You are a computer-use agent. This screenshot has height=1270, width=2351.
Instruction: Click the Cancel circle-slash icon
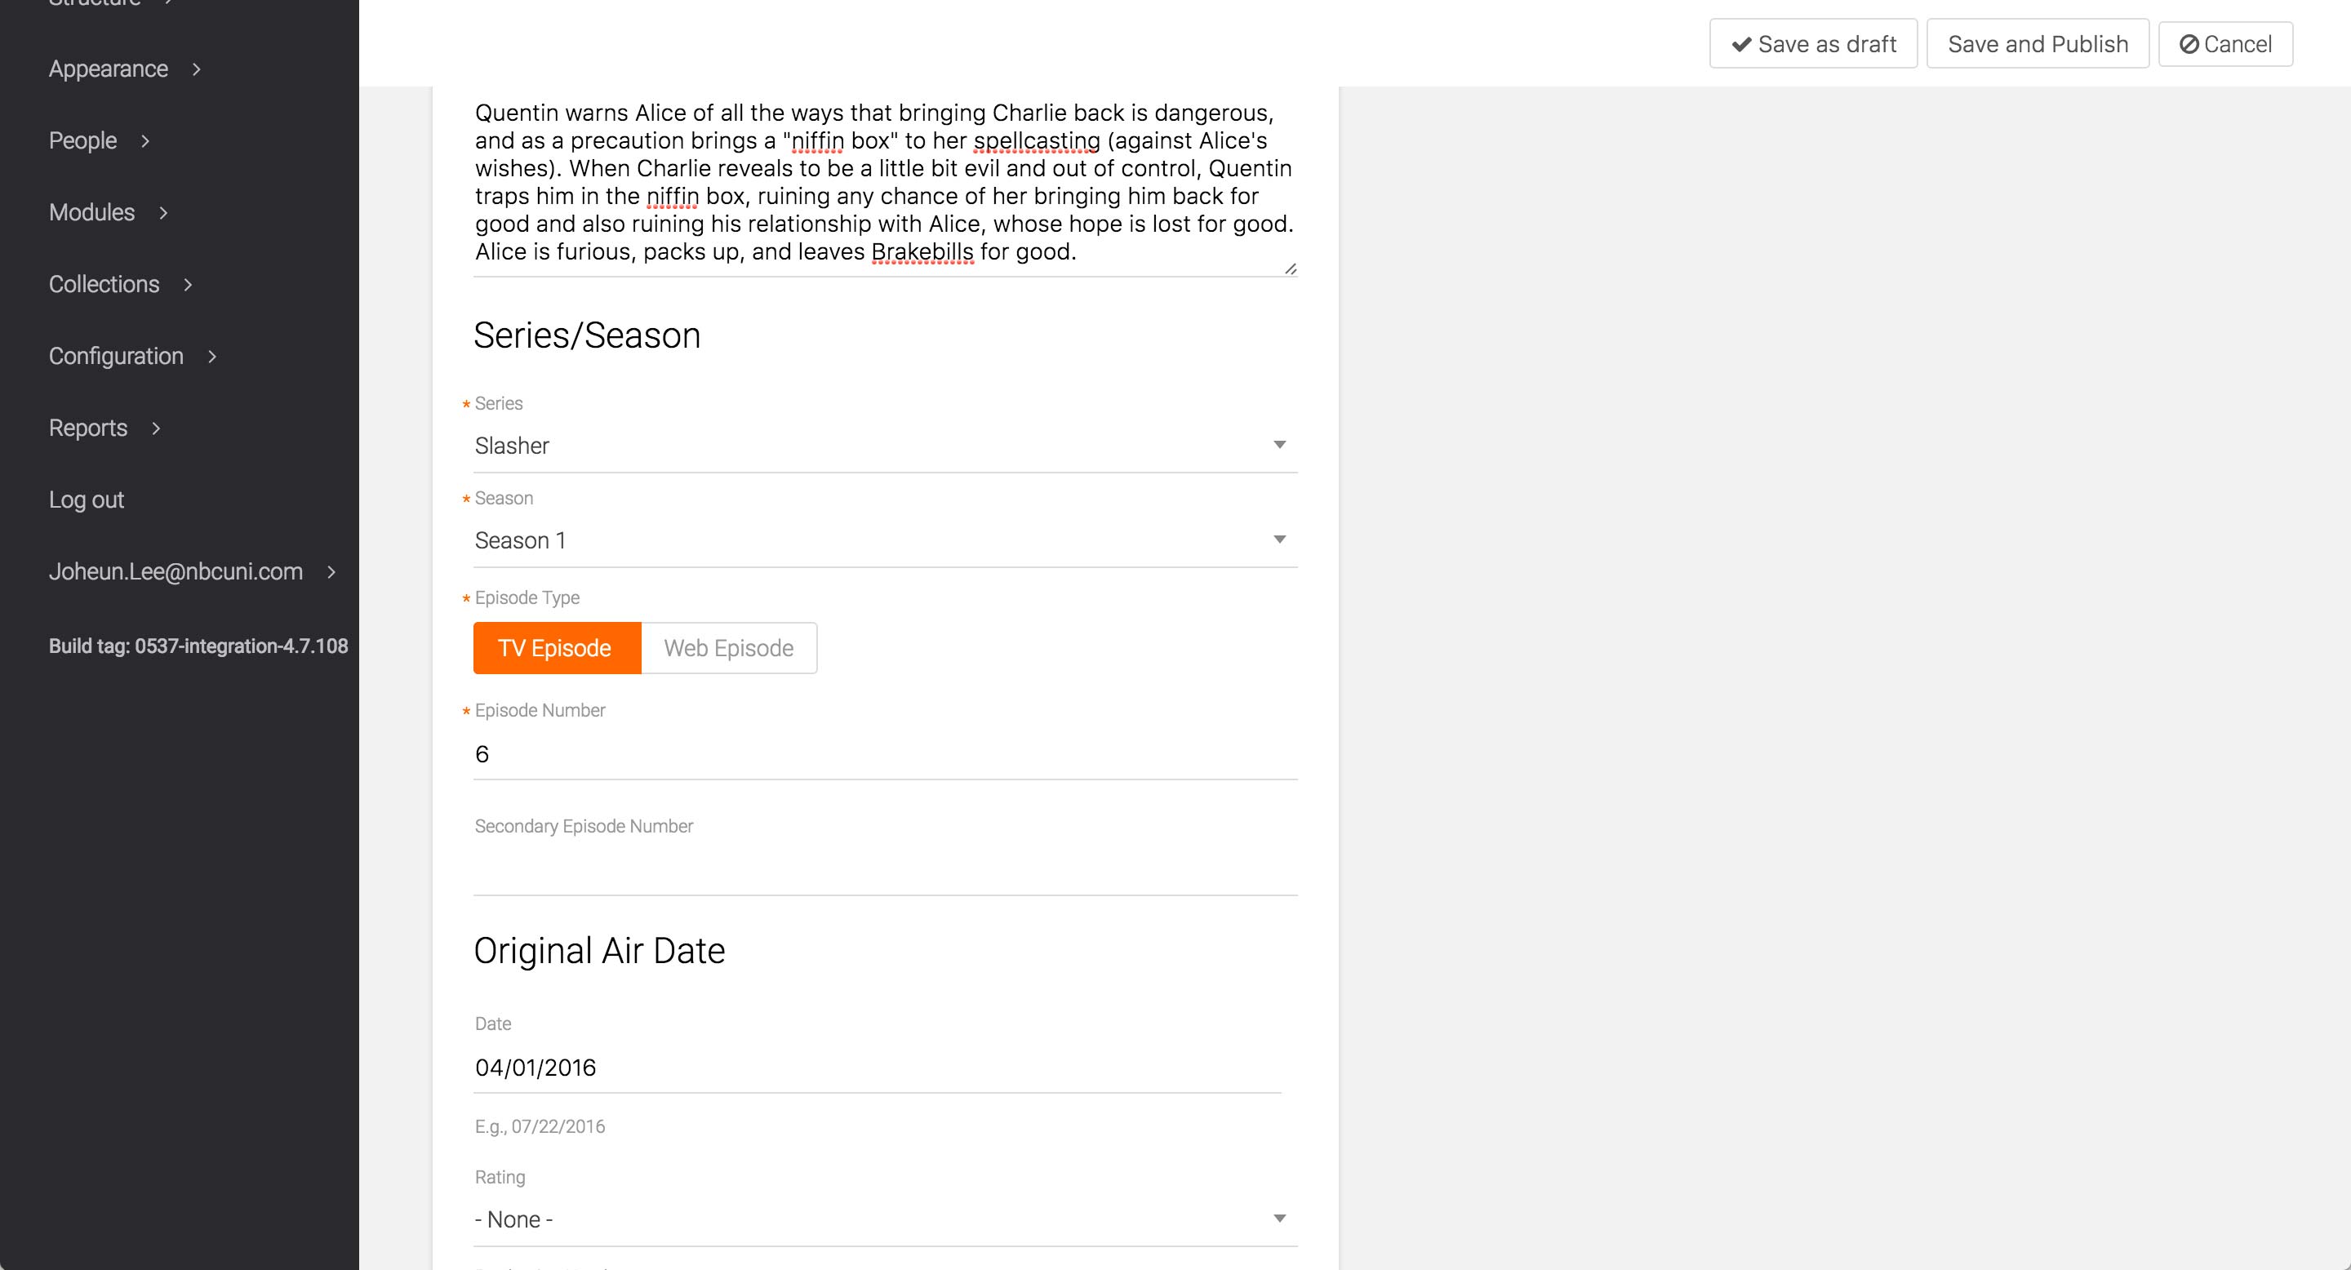point(2189,44)
